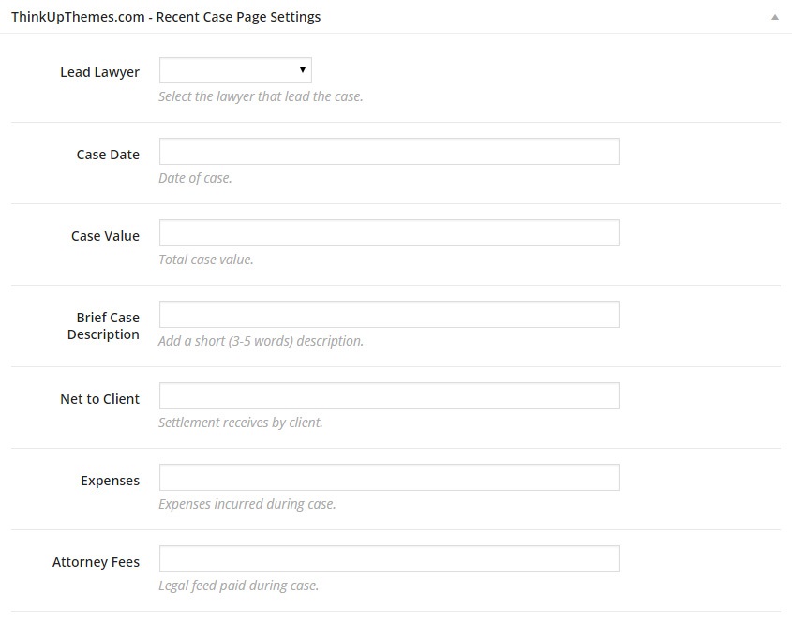
Task: Click the ThinkUpThemes.com panel header title
Action: coord(166,17)
